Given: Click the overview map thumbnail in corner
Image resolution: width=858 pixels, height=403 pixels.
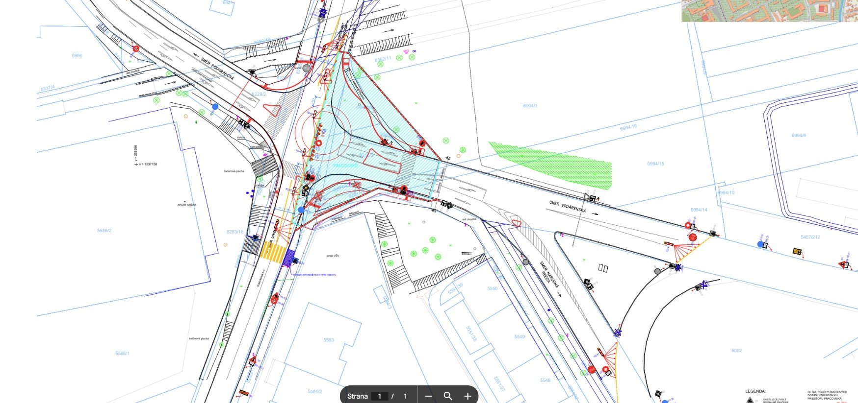Looking at the screenshot, I should coord(769,11).
